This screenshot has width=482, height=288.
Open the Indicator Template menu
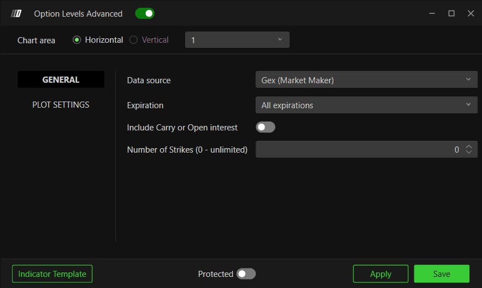pyautogui.click(x=52, y=274)
